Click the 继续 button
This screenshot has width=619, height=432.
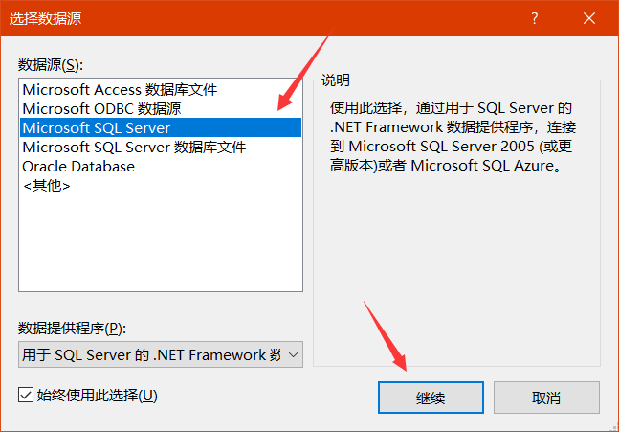431,398
